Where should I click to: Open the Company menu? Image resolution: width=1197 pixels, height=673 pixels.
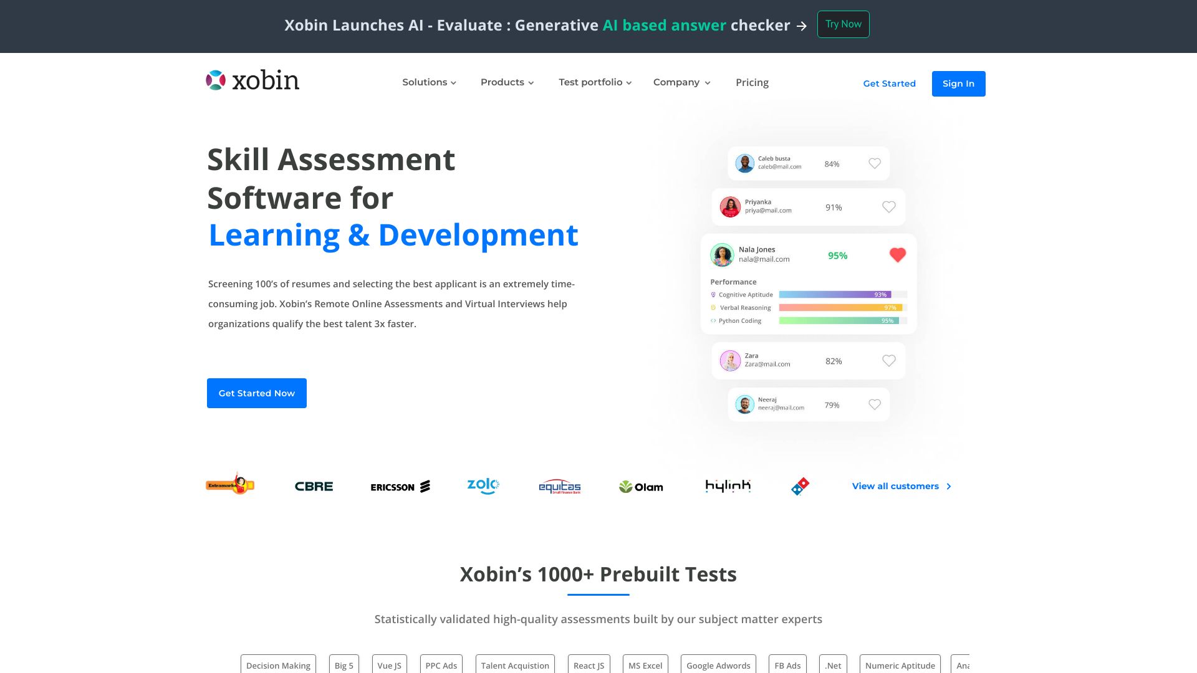point(681,82)
